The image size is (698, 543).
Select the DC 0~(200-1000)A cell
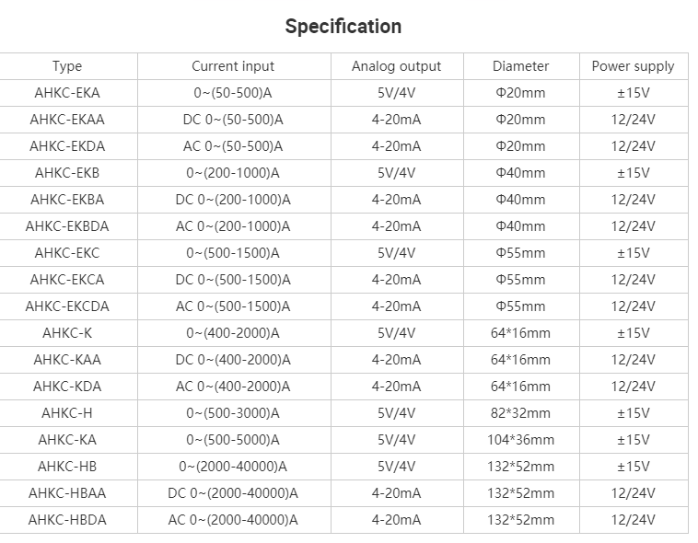click(x=233, y=200)
